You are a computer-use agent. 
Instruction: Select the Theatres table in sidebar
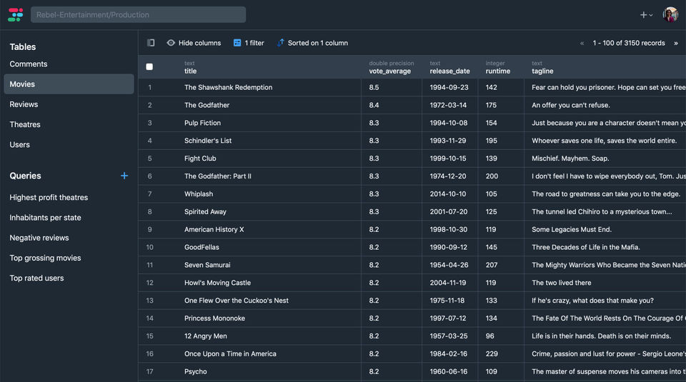25,124
